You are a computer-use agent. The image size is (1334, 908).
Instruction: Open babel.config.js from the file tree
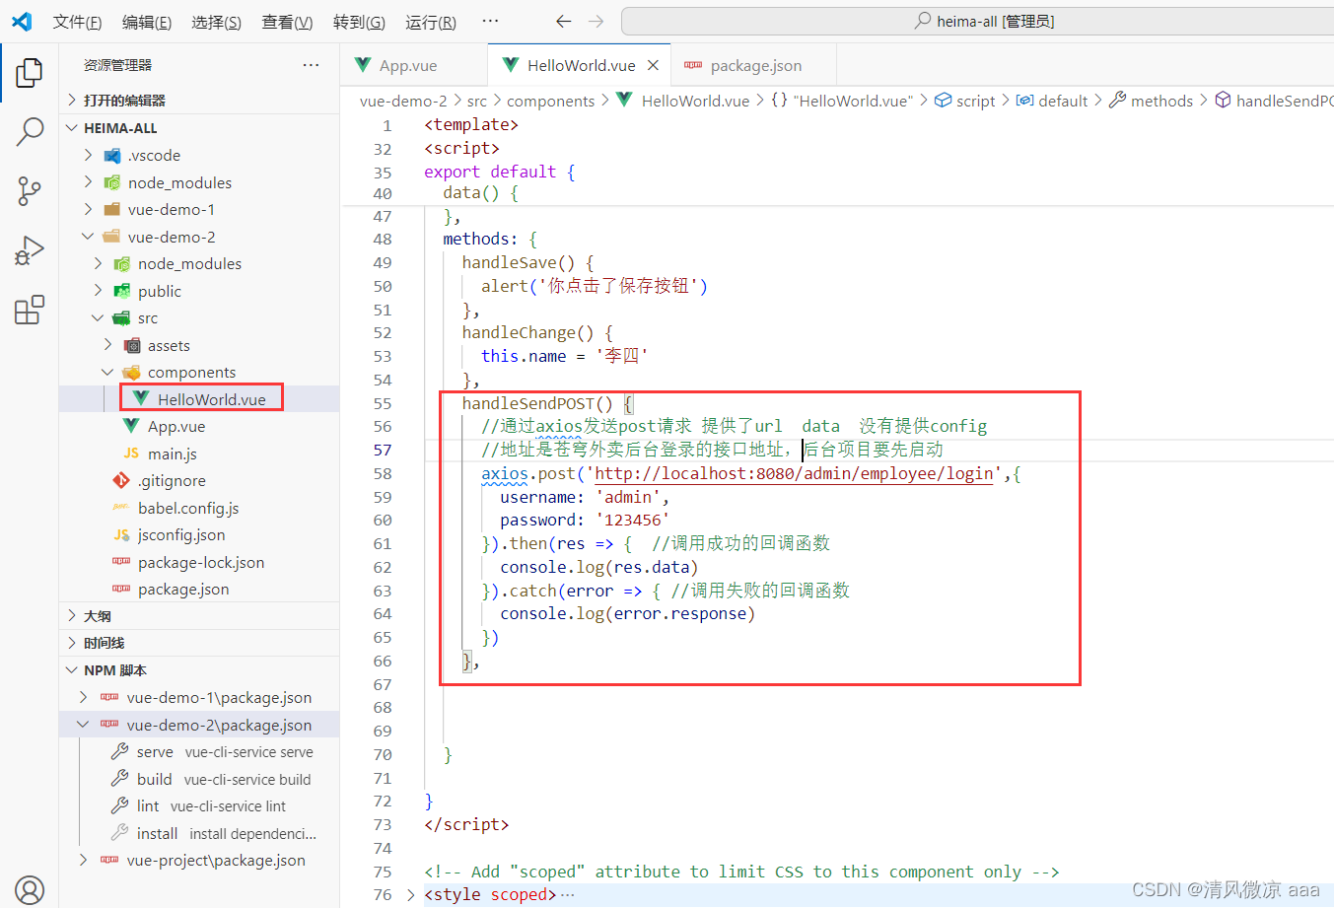[x=200, y=508]
